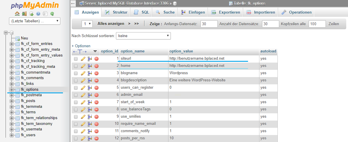Select the fk_users table in the tree

(x=28, y=135)
